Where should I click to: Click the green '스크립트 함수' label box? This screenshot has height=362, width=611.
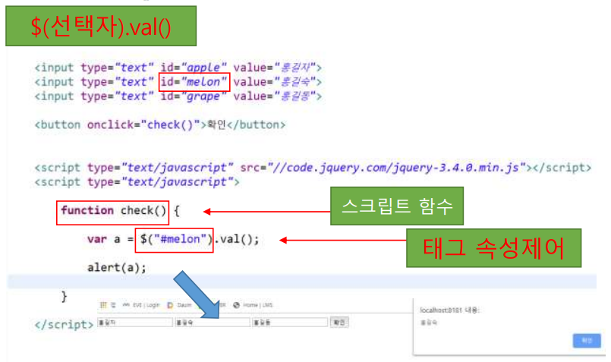click(397, 206)
